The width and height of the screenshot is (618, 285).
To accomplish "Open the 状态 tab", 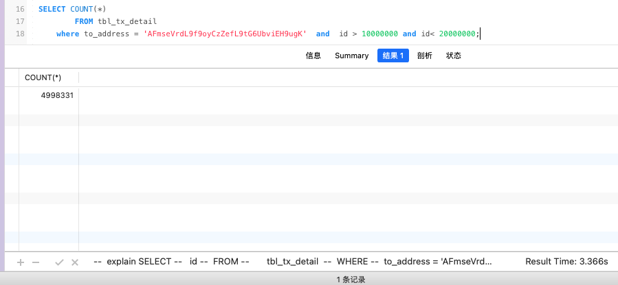I will coord(454,55).
